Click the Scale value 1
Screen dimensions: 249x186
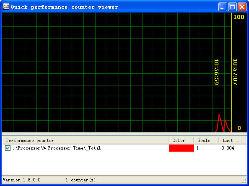pyautogui.click(x=197, y=148)
